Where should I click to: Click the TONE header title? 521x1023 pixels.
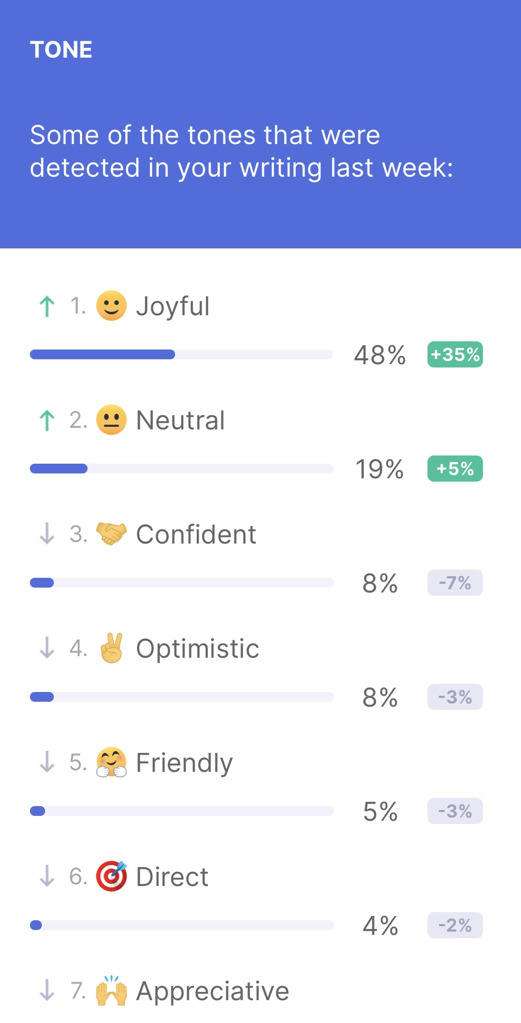coord(61,50)
